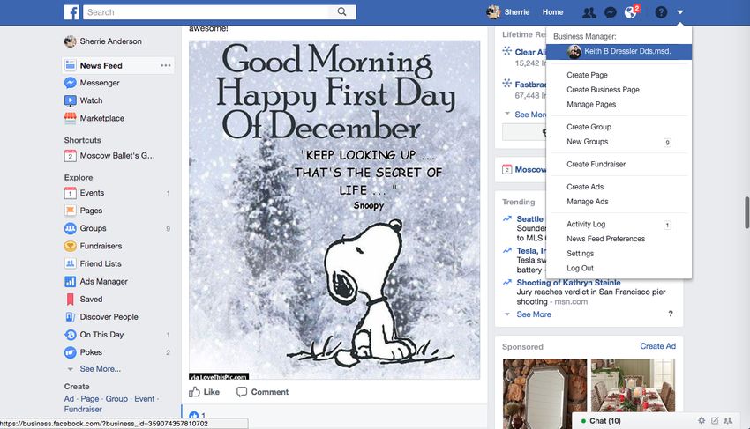The image size is (750, 429).
Task: Open the Good Morning Snoopy image
Action: point(334,210)
